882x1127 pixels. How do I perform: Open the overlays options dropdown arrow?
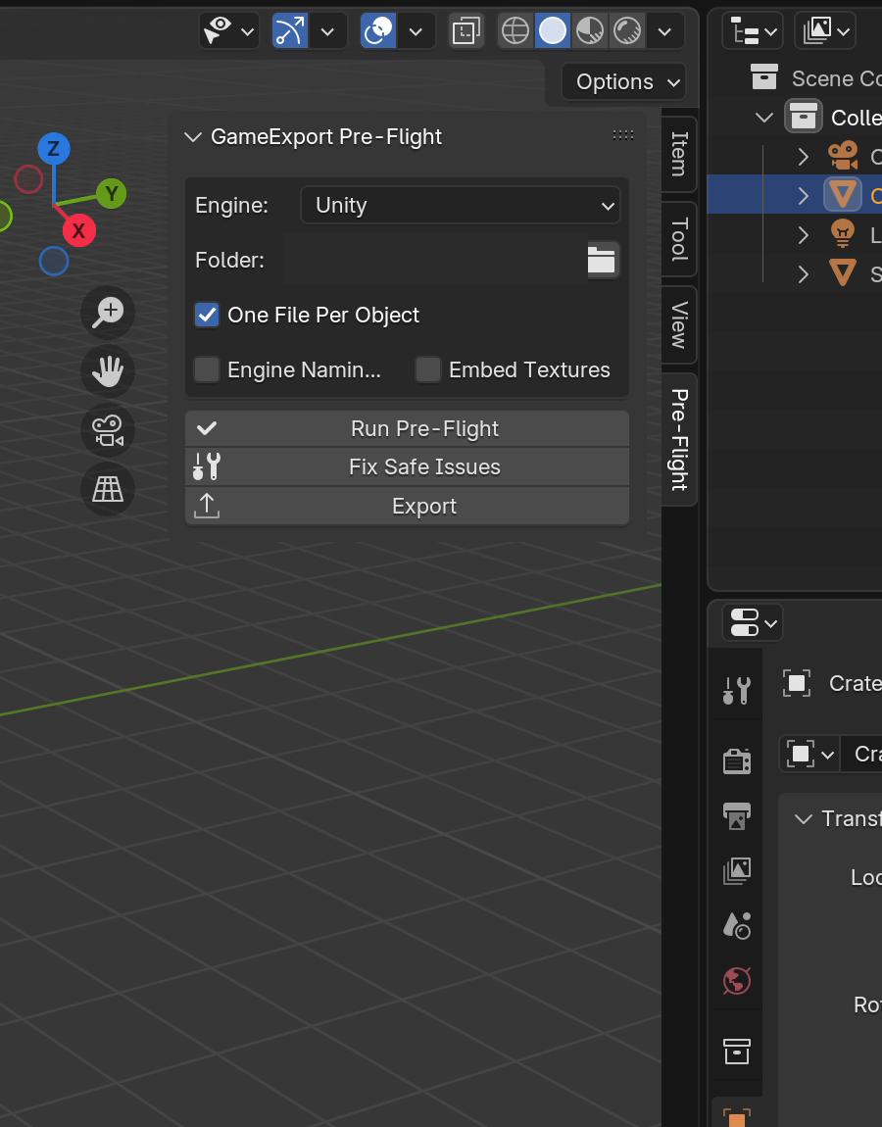(x=416, y=31)
